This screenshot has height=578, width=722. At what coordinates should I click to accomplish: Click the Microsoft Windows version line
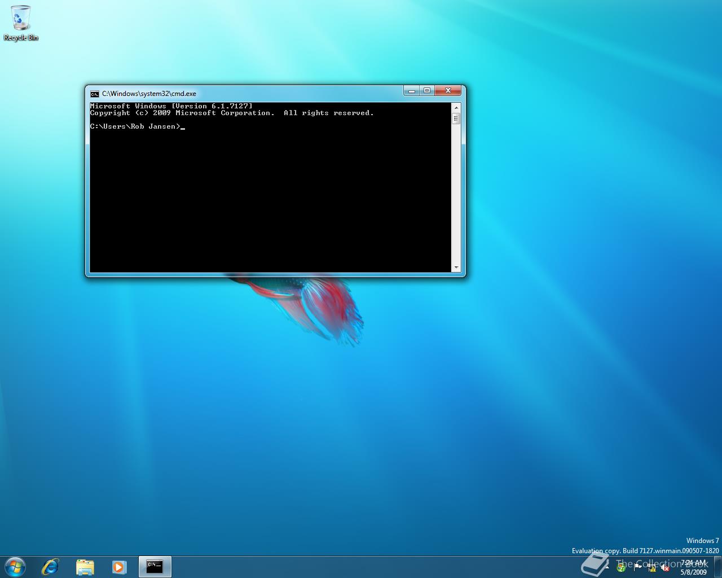(171, 106)
